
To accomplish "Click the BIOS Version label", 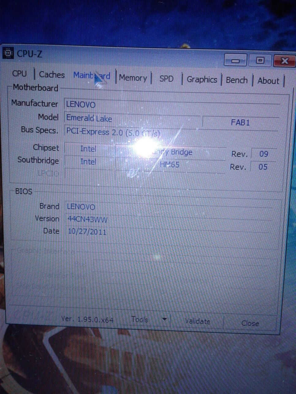I will pos(47,219).
